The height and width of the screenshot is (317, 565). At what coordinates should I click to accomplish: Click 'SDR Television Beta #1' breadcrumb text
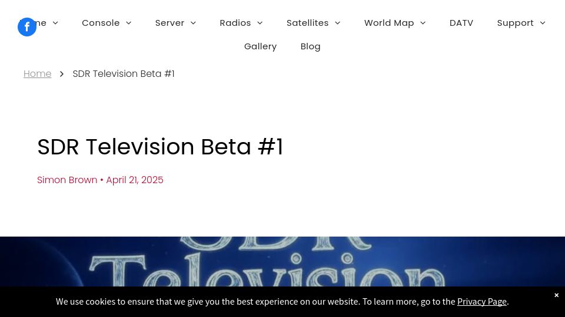[124, 74]
